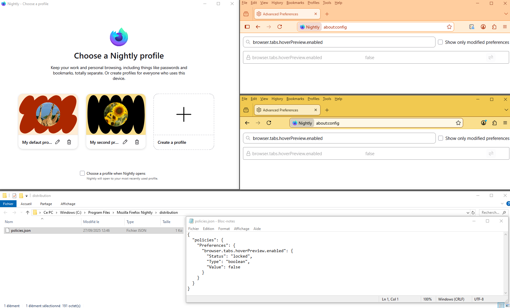Close the 'Advanced Preferences' tab in bottom Nightly window
This screenshot has height=308, width=510.
[x=316, y=110]
